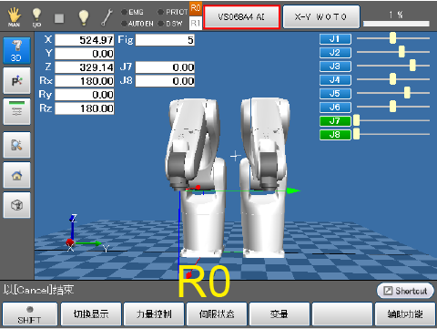437x329 pixels.
Task: Click the Shortcut button
Action: (x=405, y=291)
